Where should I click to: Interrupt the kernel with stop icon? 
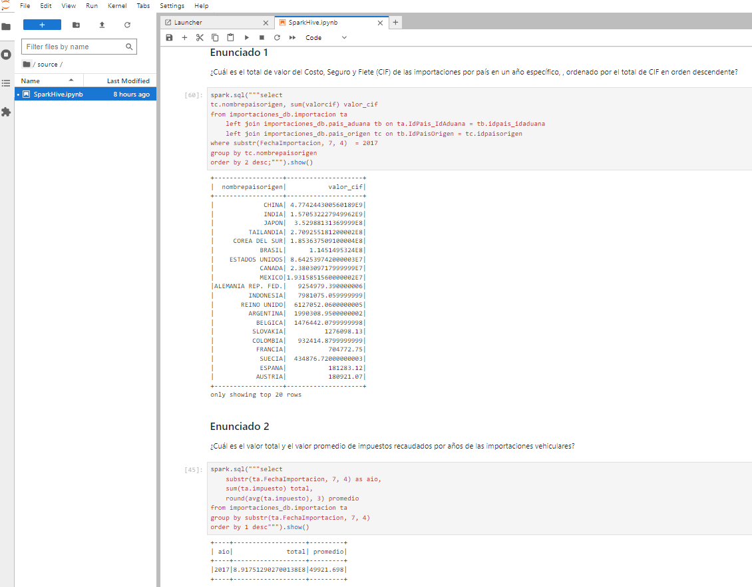(262, 38)
